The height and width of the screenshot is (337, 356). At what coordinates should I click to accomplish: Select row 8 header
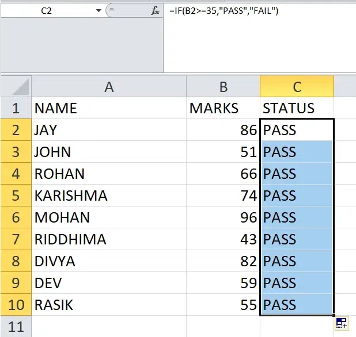(16, 261)
